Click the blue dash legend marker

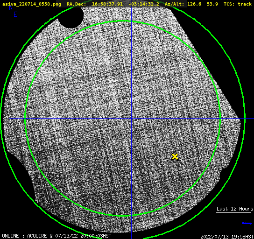pos(247,223)
